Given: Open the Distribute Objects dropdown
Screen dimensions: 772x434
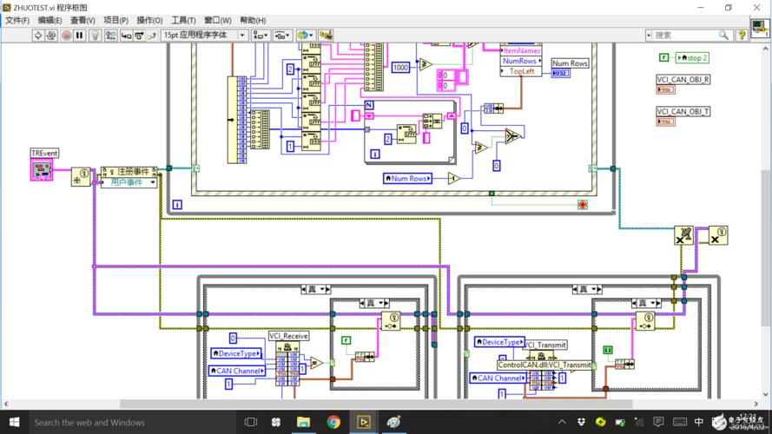Looking at the screenshot, I should click(x=283, y=36).
